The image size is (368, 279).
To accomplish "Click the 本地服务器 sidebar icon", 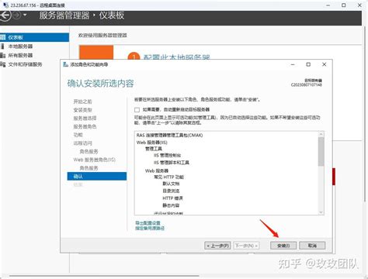I will (x=2, y=46).
